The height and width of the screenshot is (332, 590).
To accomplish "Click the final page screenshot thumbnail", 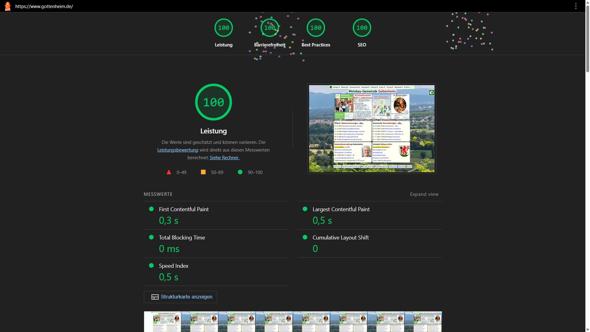I will click(x=372, y=128).
